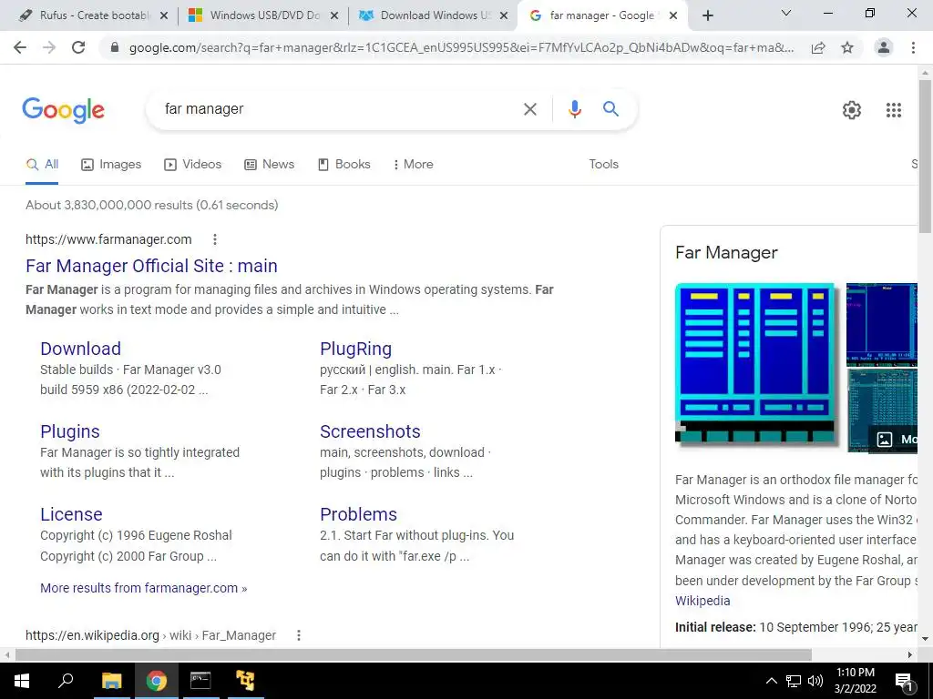
Task: Click the taskbar search magnifier
Action: [x=66, y=681]
